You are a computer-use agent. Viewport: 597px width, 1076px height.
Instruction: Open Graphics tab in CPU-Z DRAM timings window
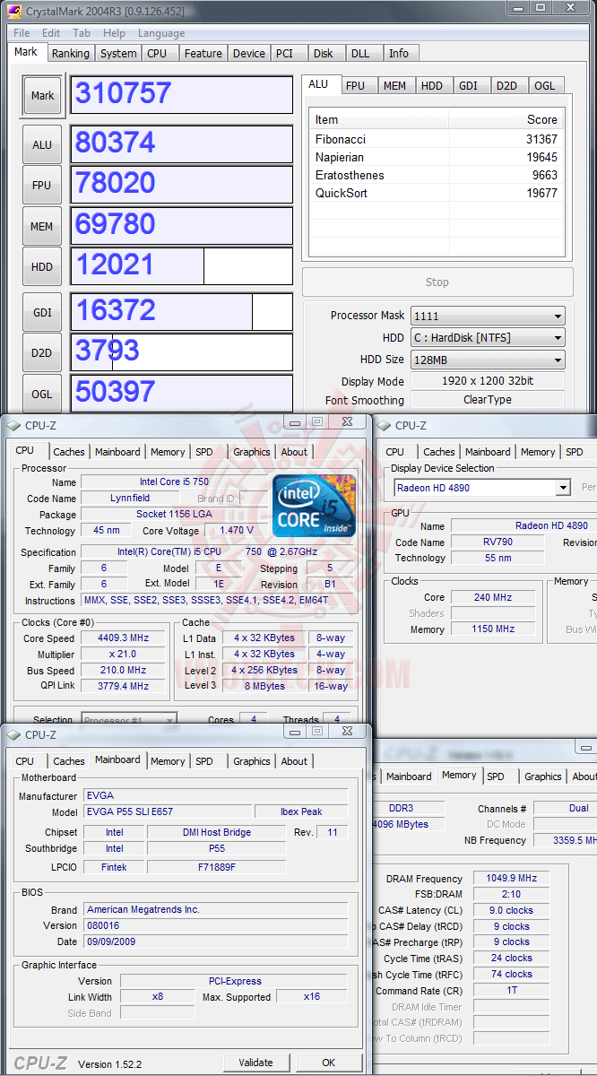[543, 777]
